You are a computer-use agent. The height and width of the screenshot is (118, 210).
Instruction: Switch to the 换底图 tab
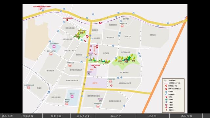pyautogui.click(x=152, y=116)
